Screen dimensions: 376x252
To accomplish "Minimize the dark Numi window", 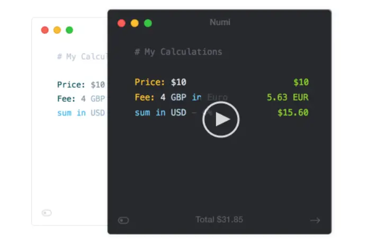I will tap(135, 23).
